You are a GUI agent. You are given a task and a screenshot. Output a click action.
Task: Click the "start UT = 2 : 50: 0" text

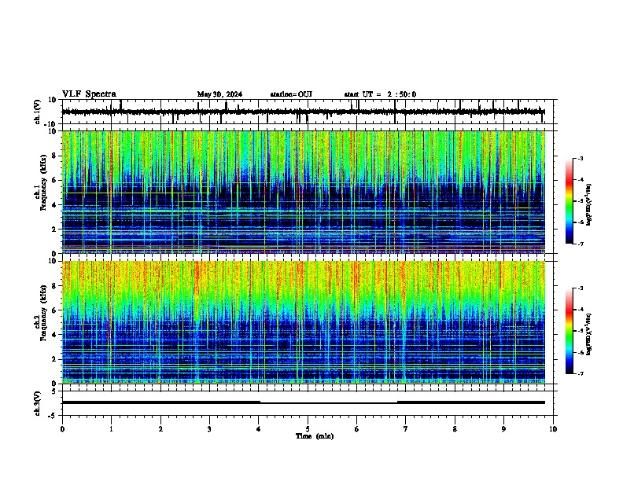click(x=380, y=94)
